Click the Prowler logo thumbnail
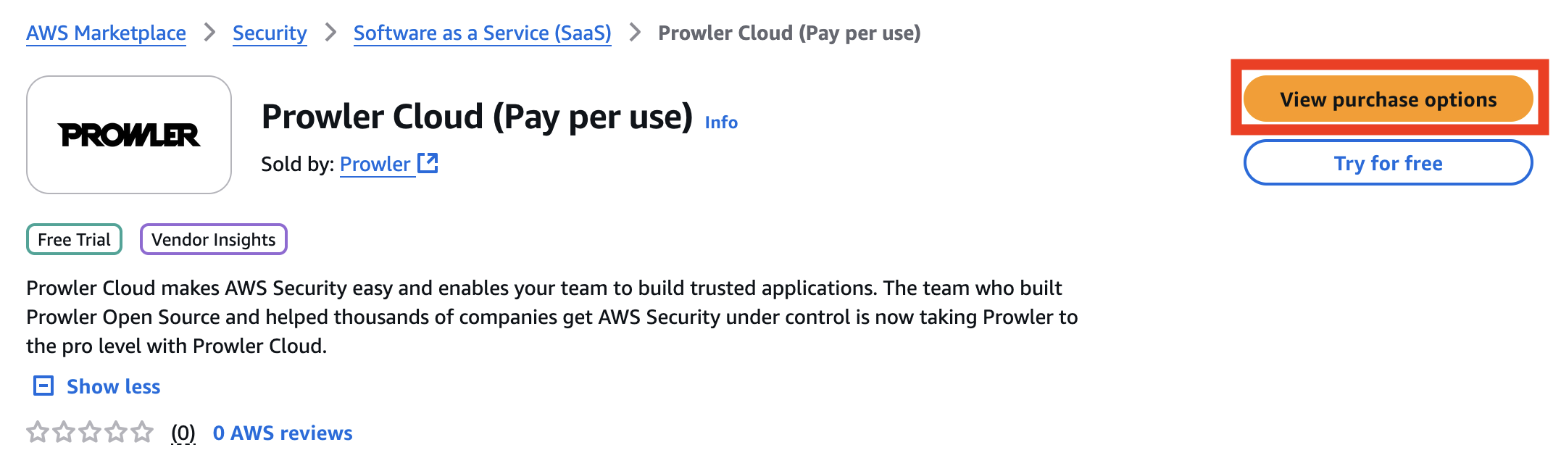 129,135
